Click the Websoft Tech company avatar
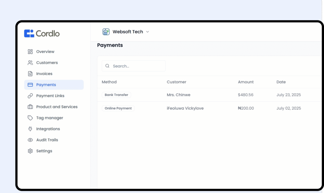This screenshot has width=324, height=193. pos(106,32)
